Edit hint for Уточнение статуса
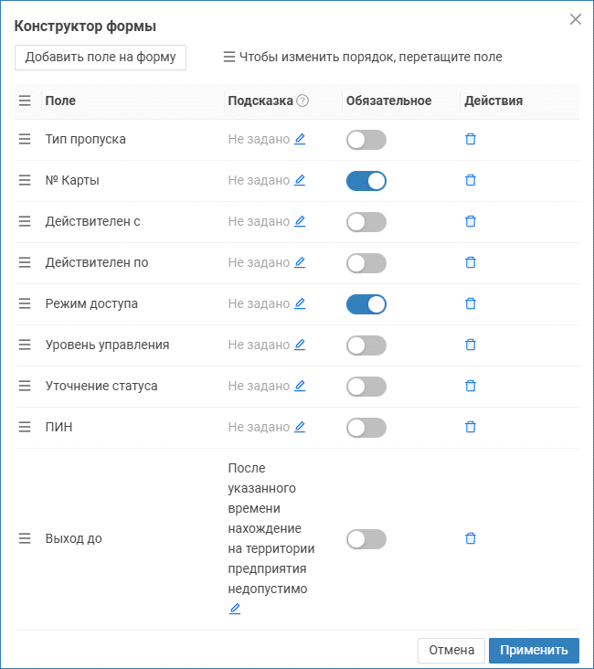 (300, 386)
